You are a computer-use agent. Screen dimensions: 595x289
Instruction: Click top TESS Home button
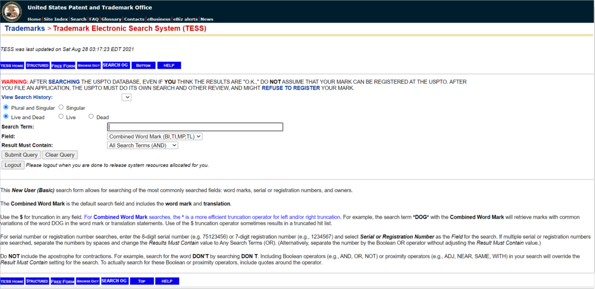click(x=12, y=66)
